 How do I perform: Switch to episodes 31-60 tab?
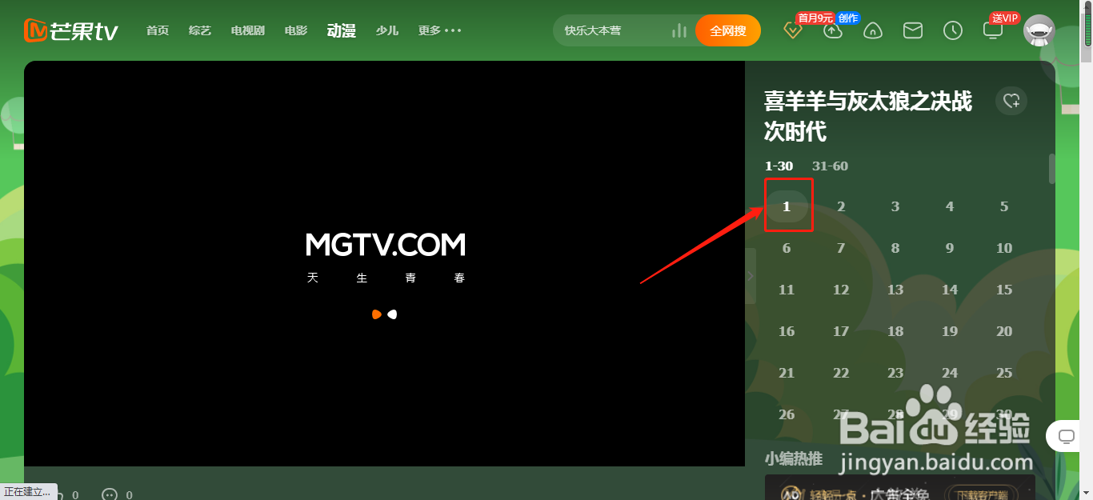[x=830, y=166]
